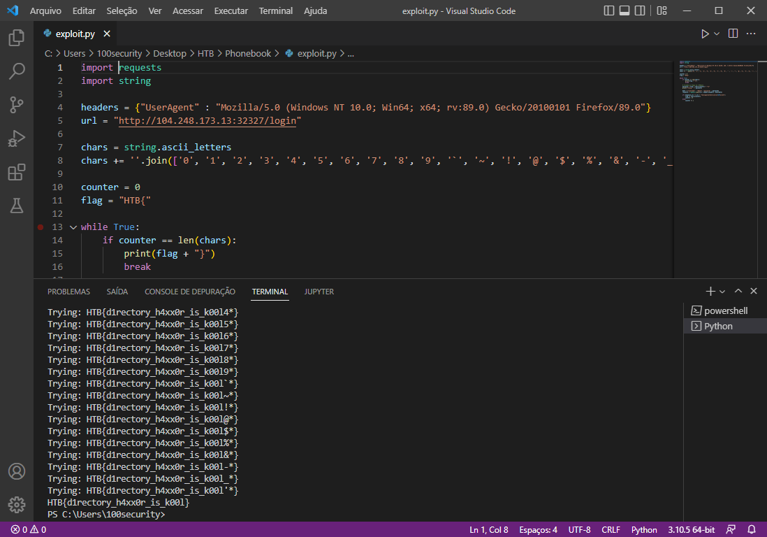Viewport: 767px width, 537px height.
Task: Click the VS Code logo icon
Action: [x=13, y=10]
